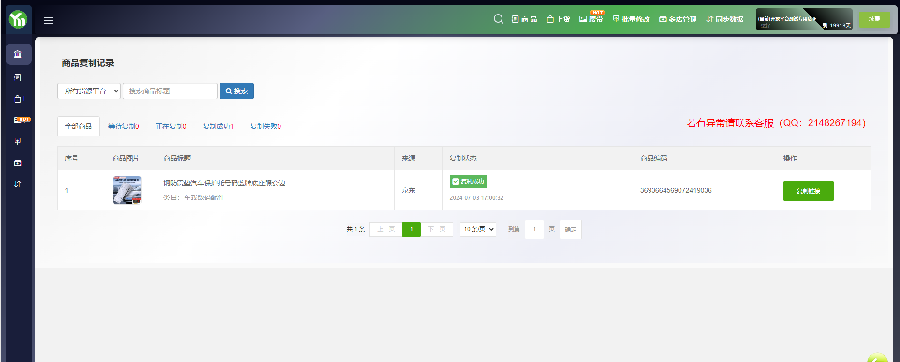Click the multi-store sidebar icon
This screenshot has height=362, width=900.
18,163
